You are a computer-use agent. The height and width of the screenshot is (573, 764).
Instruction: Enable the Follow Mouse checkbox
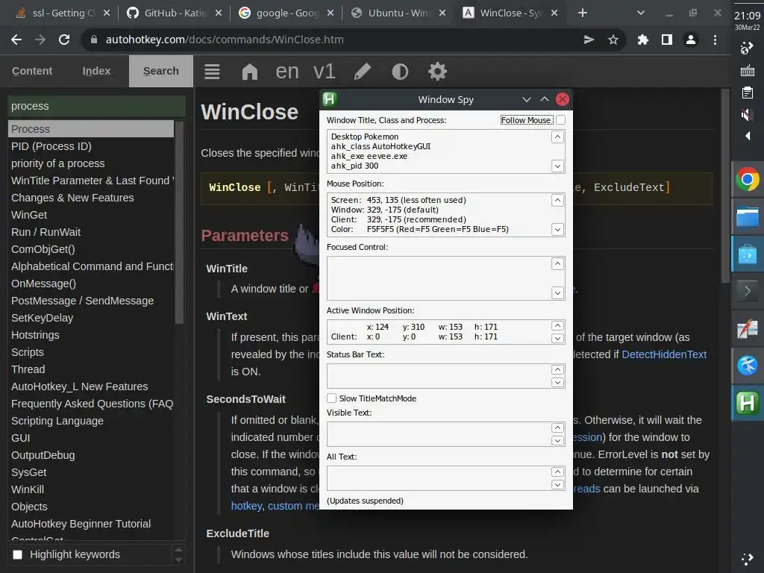tap(560, 120)
